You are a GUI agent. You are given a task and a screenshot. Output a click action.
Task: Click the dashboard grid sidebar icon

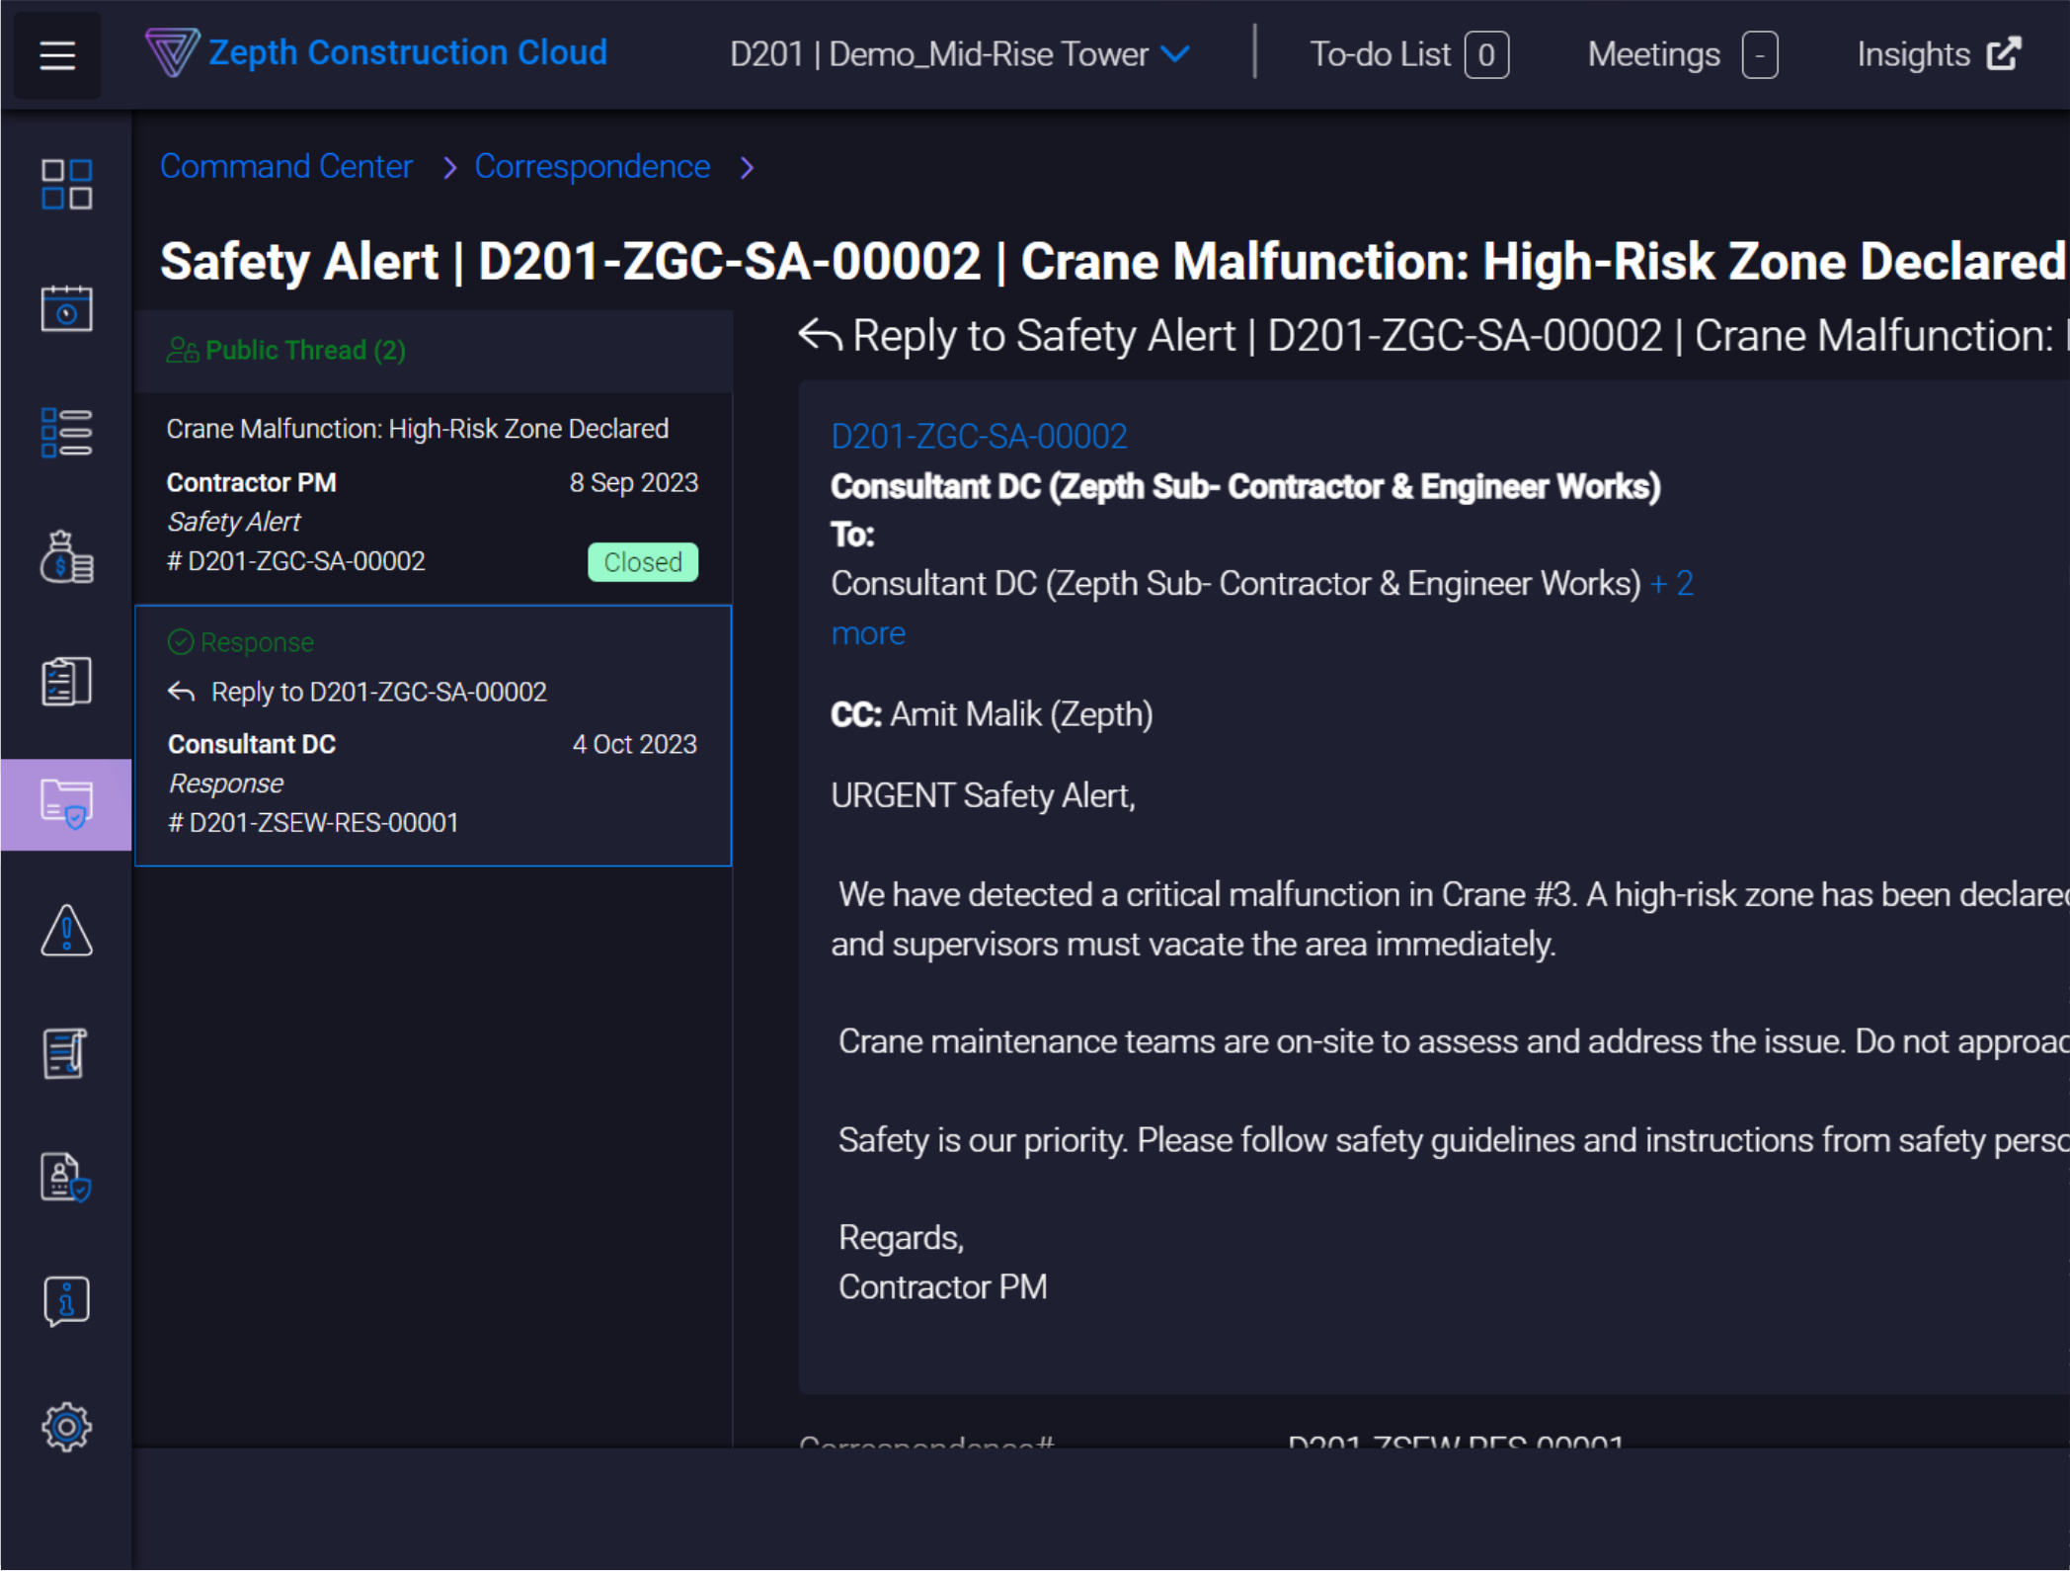[x=66, y=185]
